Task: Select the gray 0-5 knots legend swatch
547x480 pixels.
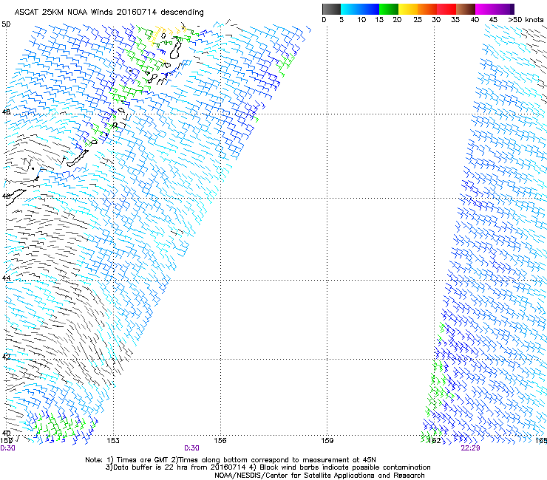Action: coord(331,9)
